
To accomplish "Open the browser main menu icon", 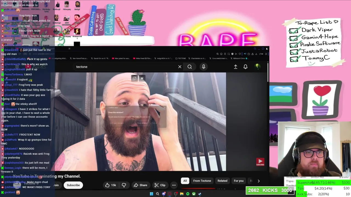I will point(266,54).
